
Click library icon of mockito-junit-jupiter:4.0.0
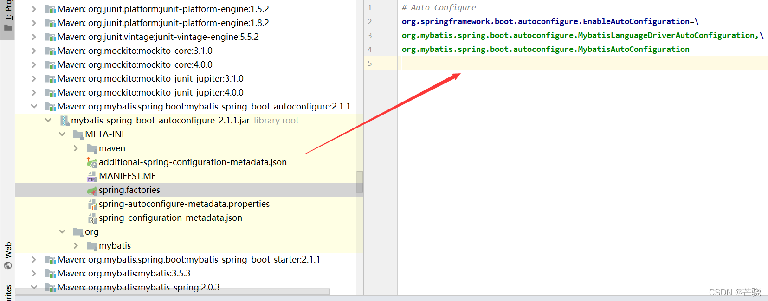[50, 93]
